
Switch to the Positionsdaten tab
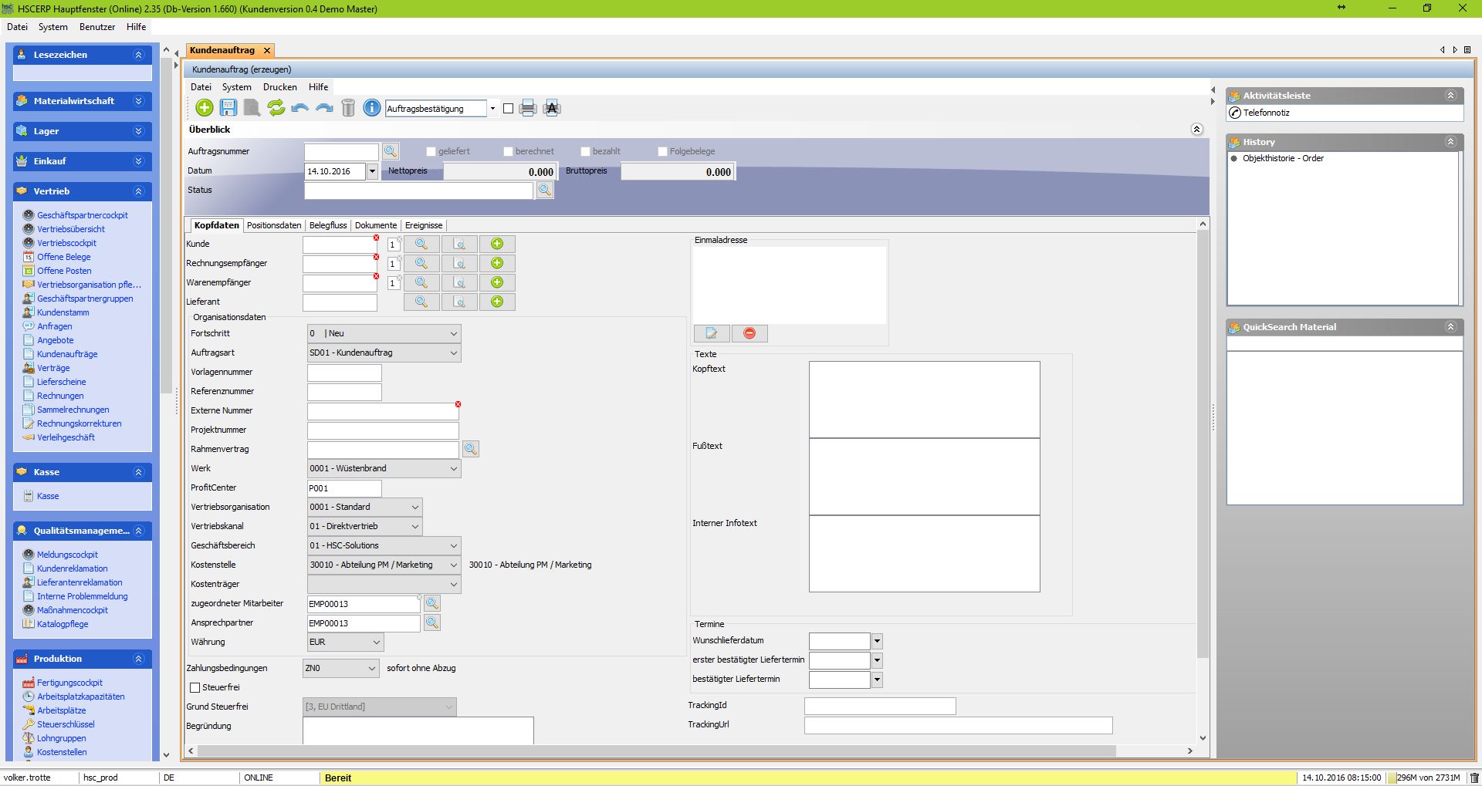(x=274, y=225)
